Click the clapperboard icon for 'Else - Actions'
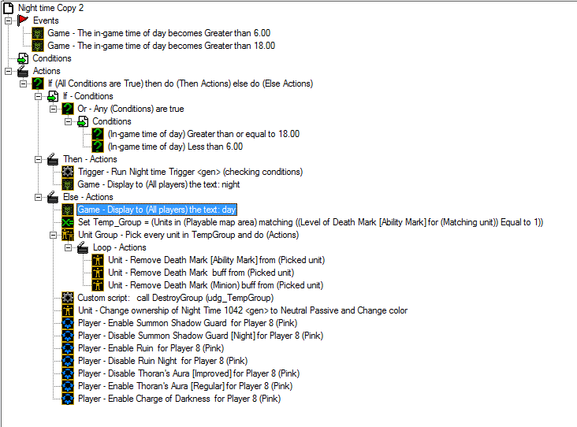The width and height of the screenshot is (577, 427). point(53,197)
